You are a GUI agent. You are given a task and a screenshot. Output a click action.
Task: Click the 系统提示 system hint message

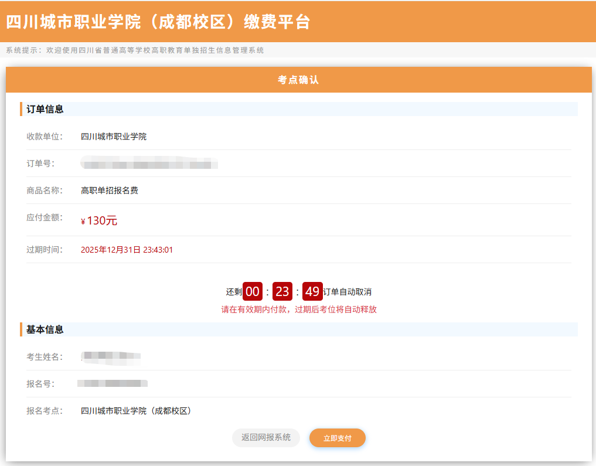pos(135,50)
